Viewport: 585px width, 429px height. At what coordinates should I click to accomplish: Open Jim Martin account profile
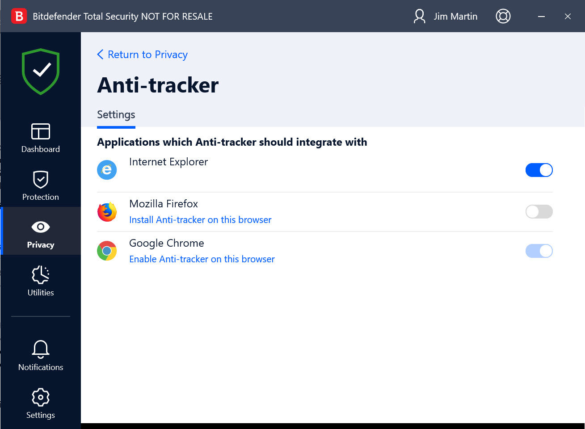445,17
